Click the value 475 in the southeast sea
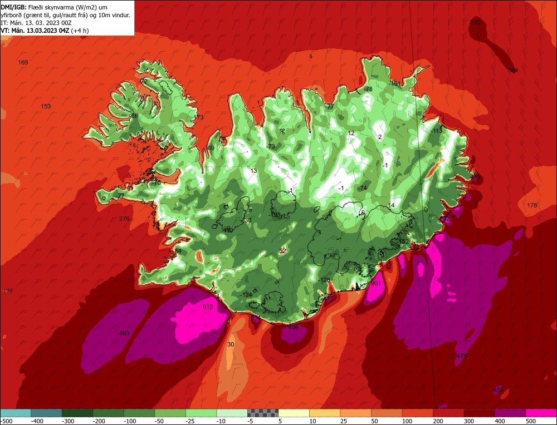The width and height of the screenshot is (557, 425). tap(461, 356)
